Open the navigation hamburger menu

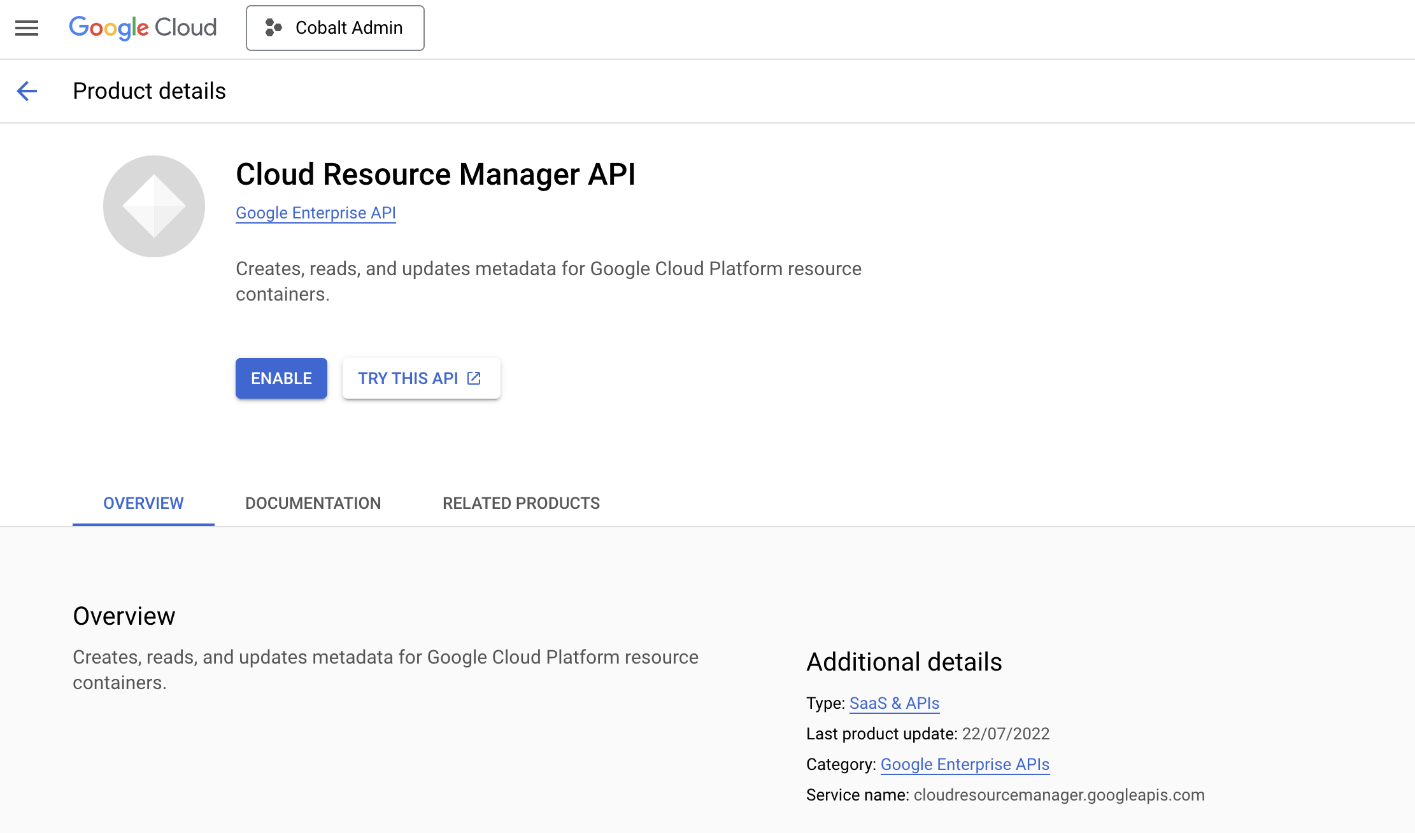26,28
